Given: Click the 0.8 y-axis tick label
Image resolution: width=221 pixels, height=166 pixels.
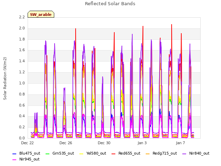Looking at the screenshot, I should [x=22, y=94].
